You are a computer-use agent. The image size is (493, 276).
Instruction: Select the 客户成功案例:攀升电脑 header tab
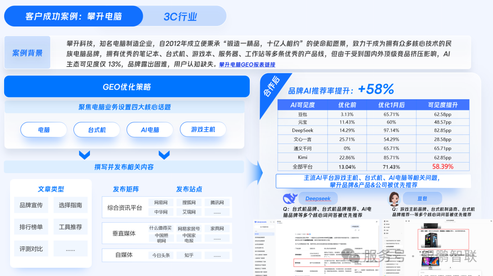73,16
